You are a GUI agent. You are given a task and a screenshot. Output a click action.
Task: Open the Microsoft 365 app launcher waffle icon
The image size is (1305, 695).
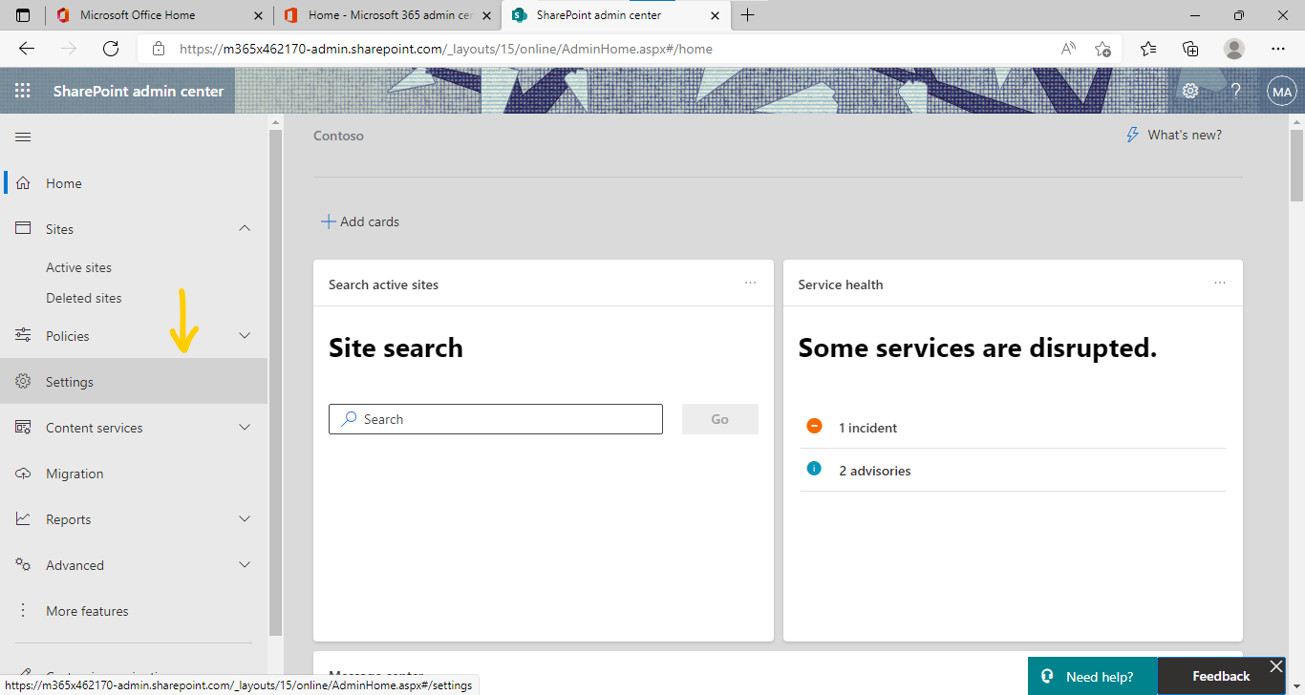[x=23, y=90]
